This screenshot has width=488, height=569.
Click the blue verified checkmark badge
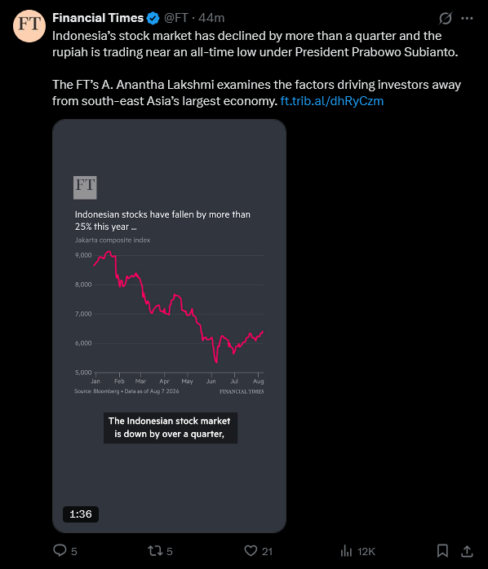[x=153, y=18]
